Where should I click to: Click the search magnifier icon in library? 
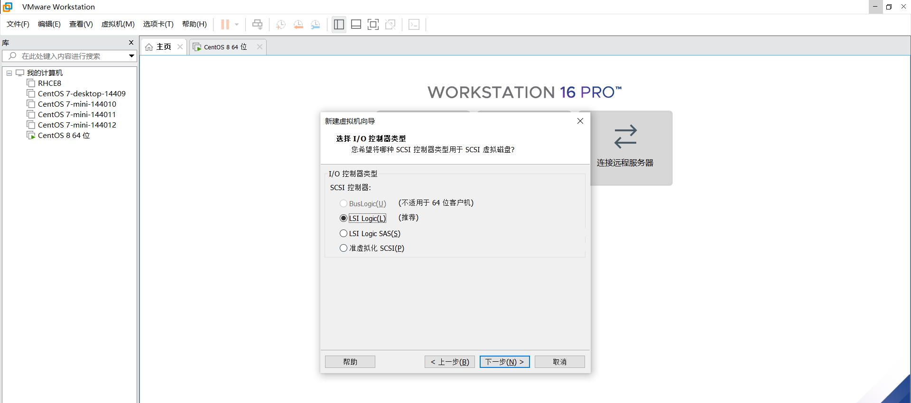tap(12, 56)
